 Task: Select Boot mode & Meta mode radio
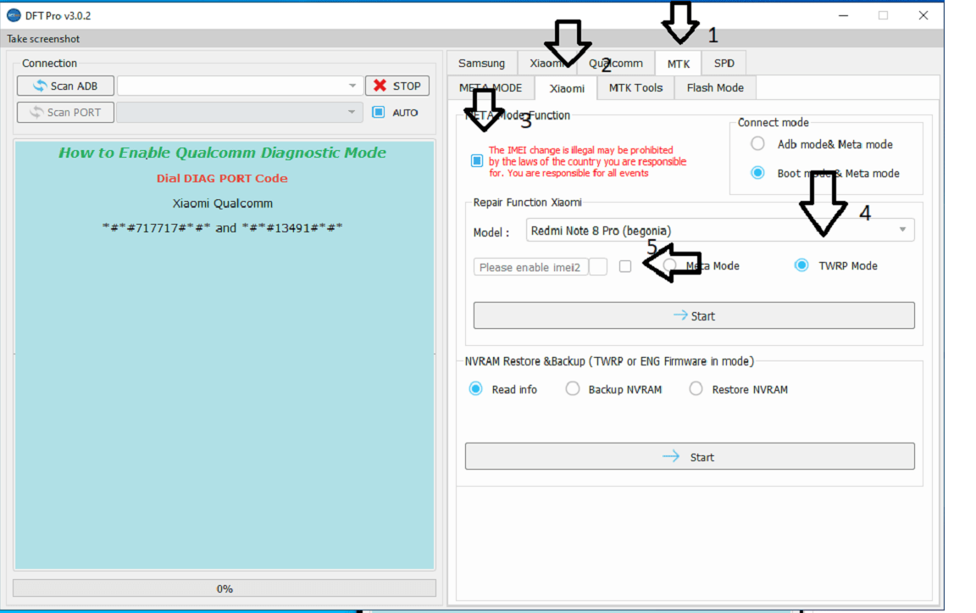757,173
